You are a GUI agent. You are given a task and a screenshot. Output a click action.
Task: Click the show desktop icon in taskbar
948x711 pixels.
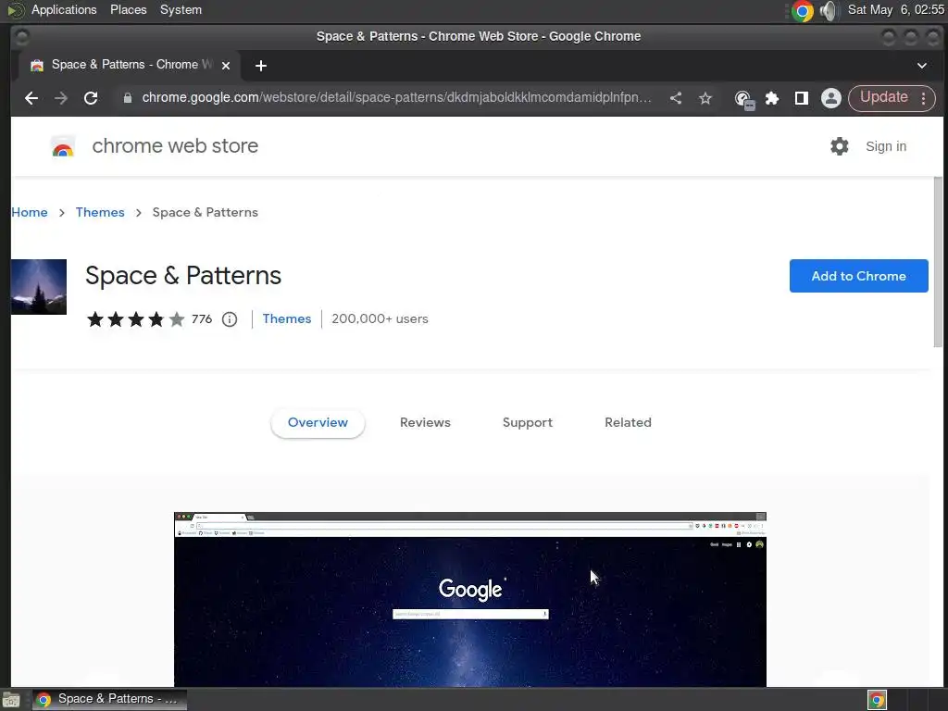coord(11,700)
